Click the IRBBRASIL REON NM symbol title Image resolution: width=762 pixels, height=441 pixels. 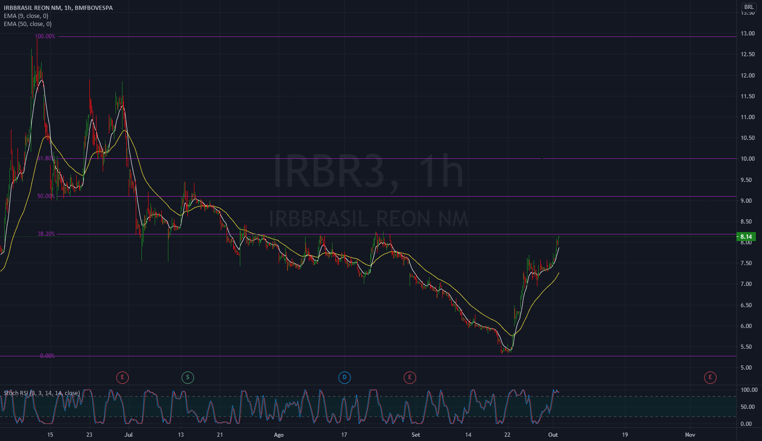[x=58, y=8]
